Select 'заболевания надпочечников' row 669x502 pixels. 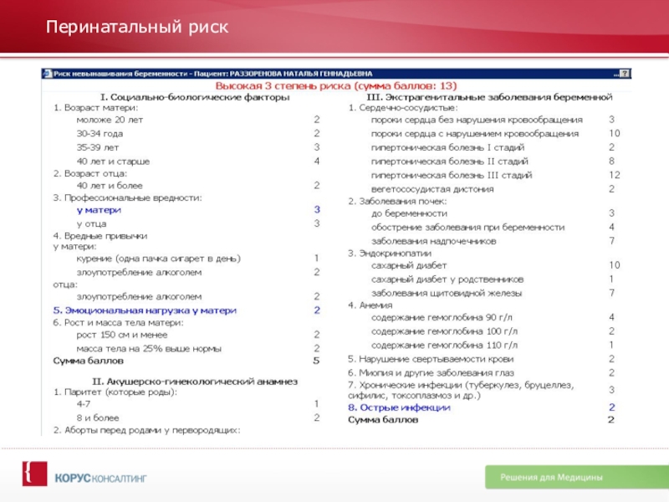tap(433, 241)
